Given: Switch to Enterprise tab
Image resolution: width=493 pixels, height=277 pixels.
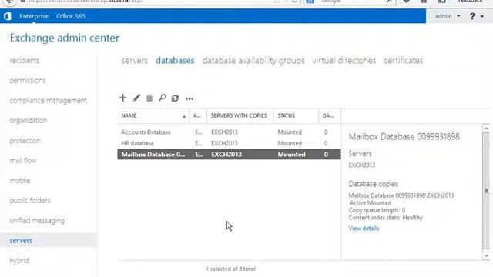Looking at the screenshot, I should coord(34,16).
